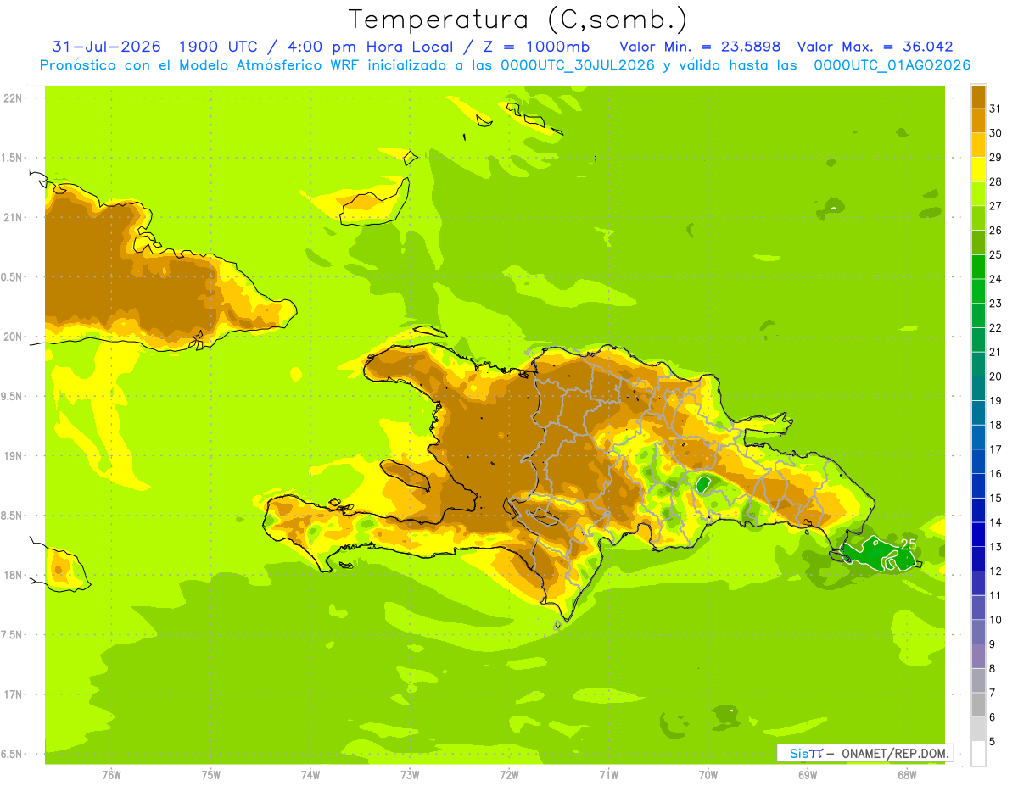Click the title 'Temperatura (C,somb.)'
Image resolution: width=1018 pixels, height=786 pixels.
click(517, 20)
